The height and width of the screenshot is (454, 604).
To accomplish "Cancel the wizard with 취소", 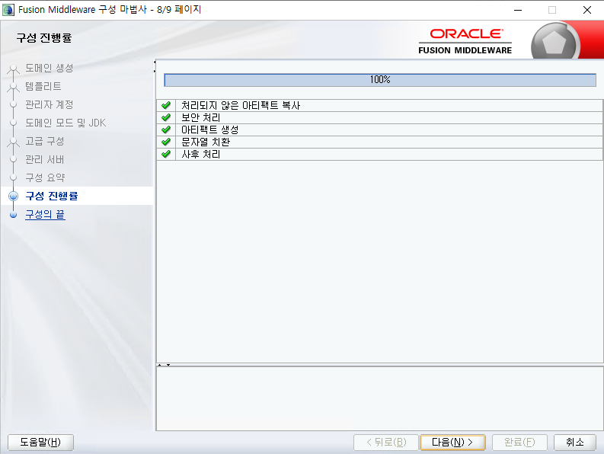I will tap(575, 442).
